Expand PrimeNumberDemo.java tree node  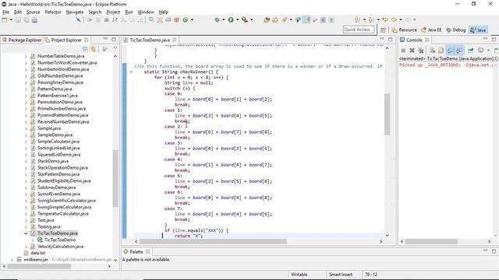coord(26,109)
